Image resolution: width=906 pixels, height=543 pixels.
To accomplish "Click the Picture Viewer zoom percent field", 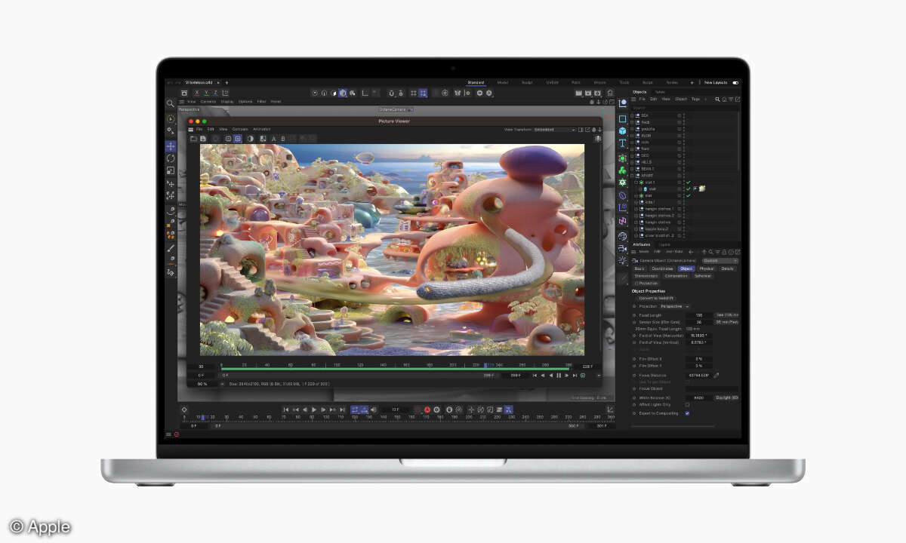I will pos(203,384).
